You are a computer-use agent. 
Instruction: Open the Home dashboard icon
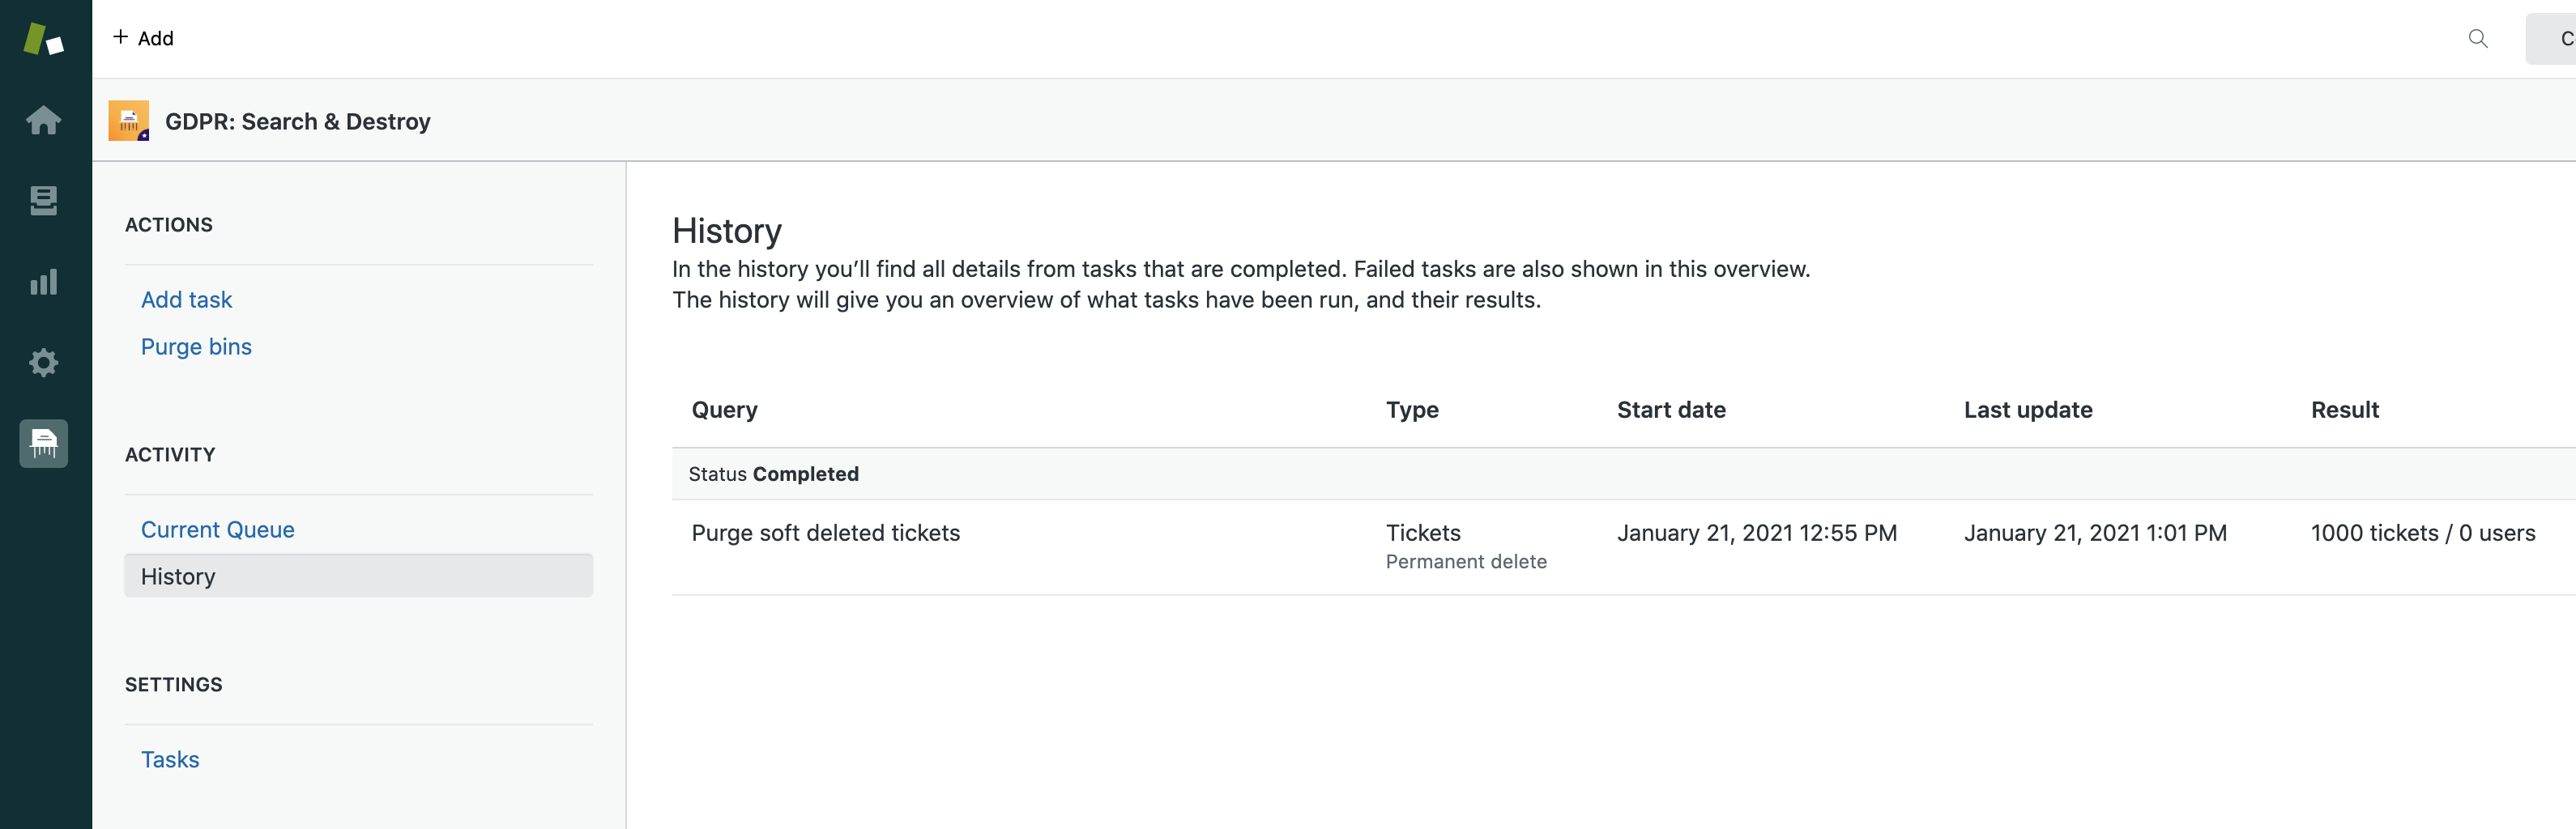(x=44, y=120)
